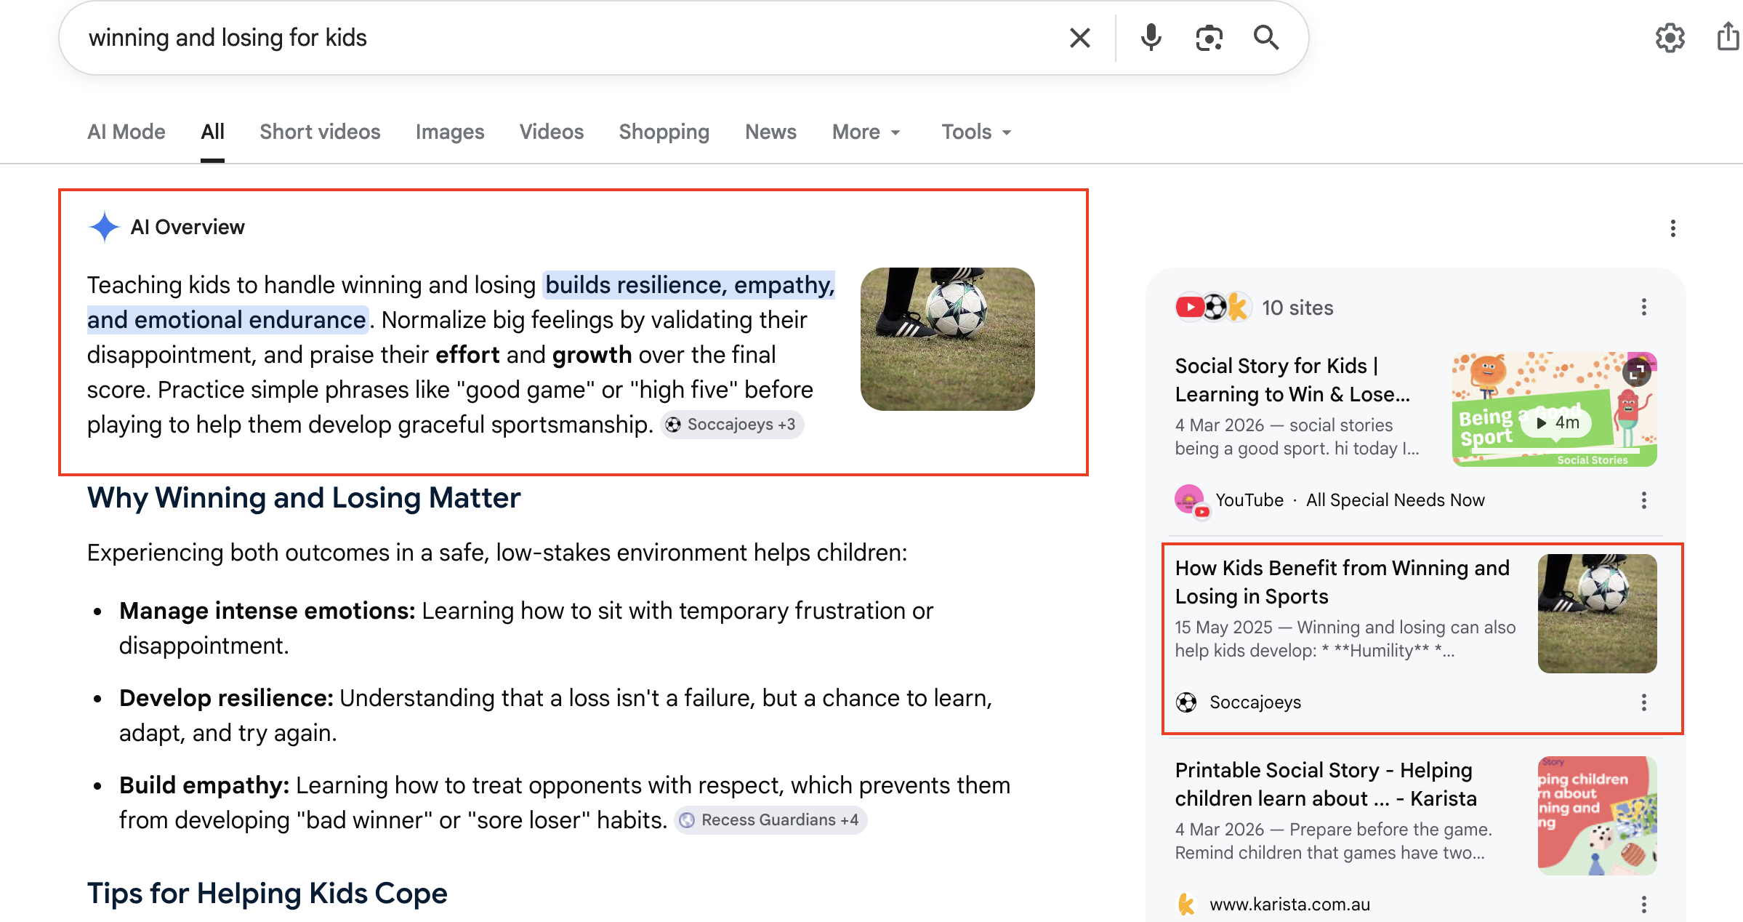Click the Recess Guardians +4 source chip
Viewport: 1743px width, 922px height.
point(770,820)
